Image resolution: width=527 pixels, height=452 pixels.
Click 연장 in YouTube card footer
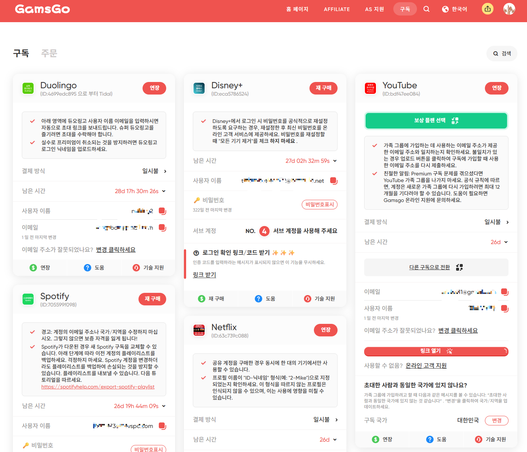point(382,439)
